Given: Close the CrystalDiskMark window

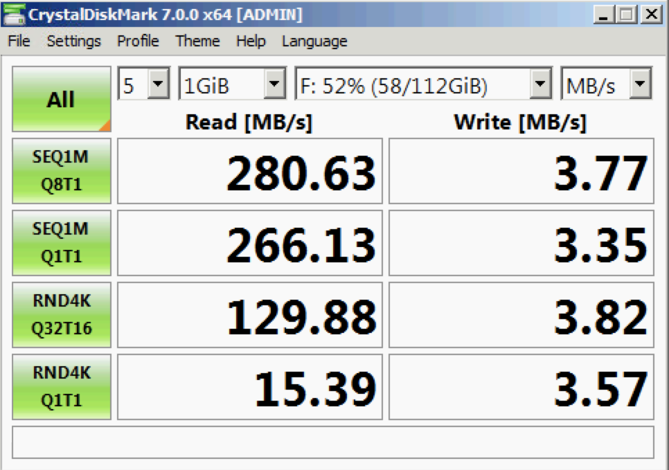Looking at the screenshot, I should click(x=652, y=15).
